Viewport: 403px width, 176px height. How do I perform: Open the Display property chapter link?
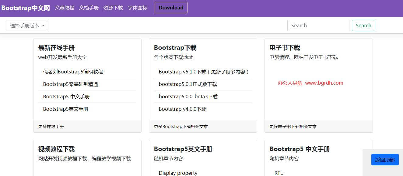(x=178, y=173)
